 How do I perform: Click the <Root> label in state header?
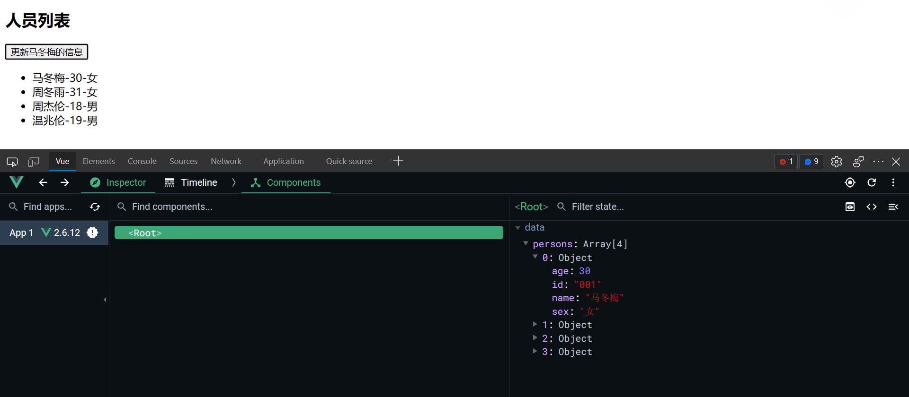(531, 207)
